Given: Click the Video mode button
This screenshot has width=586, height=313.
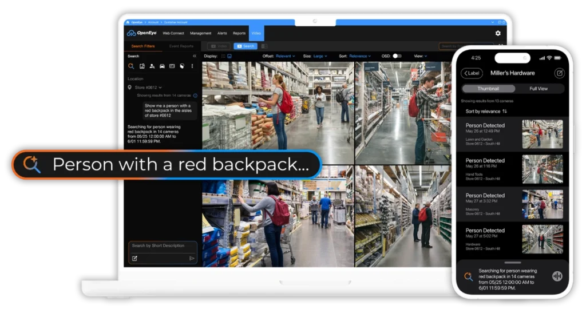Looking at the screenshot, I should point(219,46).
